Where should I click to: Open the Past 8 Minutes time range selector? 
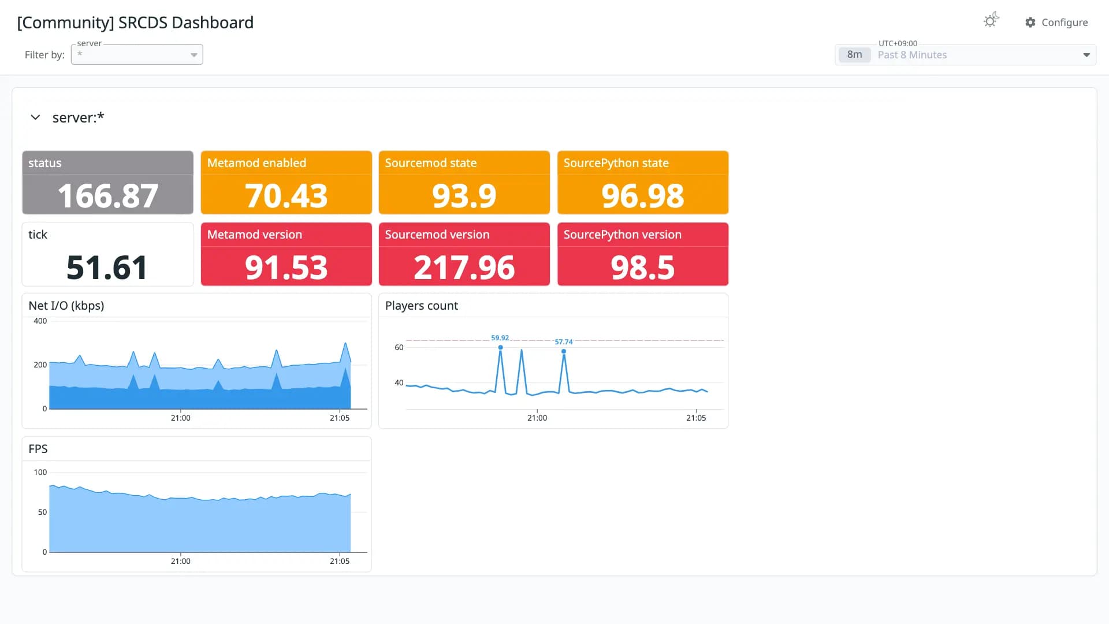click(965, 55)
